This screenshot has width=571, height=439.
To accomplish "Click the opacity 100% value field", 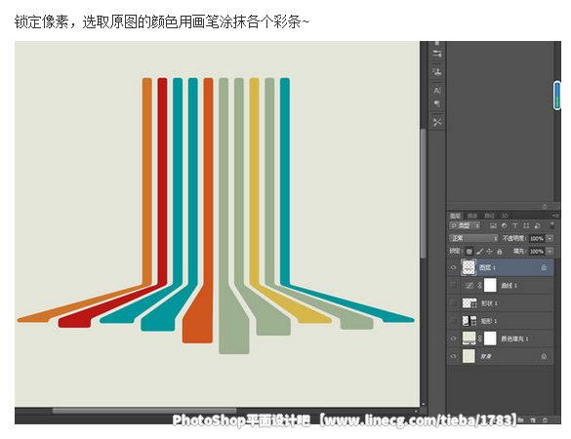I will pos(537,238).
